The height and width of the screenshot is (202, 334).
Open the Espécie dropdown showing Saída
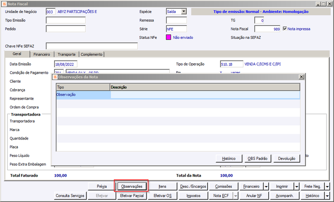click(184, 12)
